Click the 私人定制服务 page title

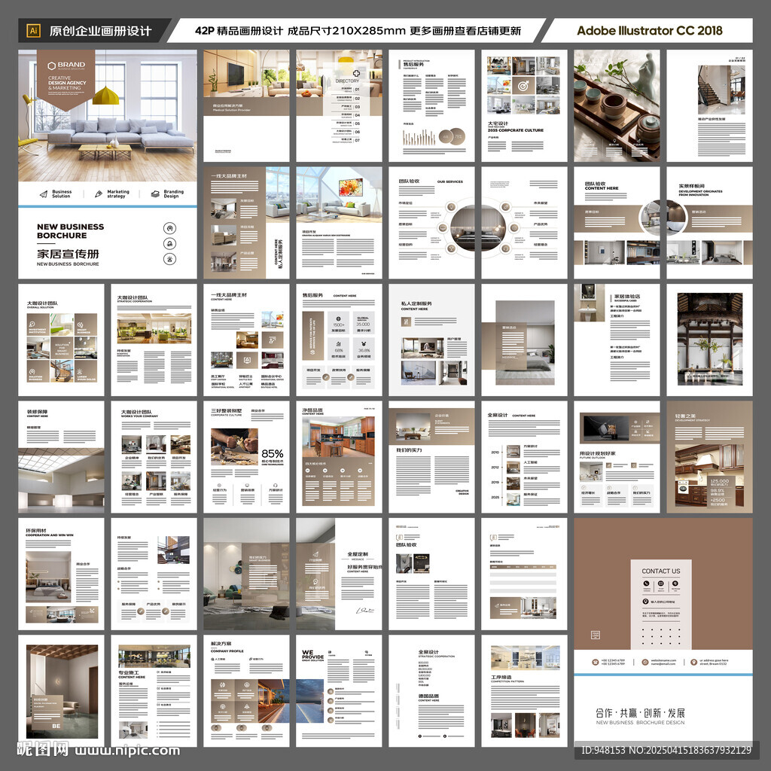pyautogui.click(x=416, y=304)
